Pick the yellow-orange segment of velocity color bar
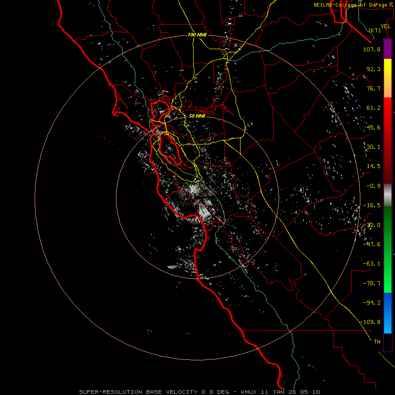The width and height of the screenshot is (395, 395). tap(388, 78)
